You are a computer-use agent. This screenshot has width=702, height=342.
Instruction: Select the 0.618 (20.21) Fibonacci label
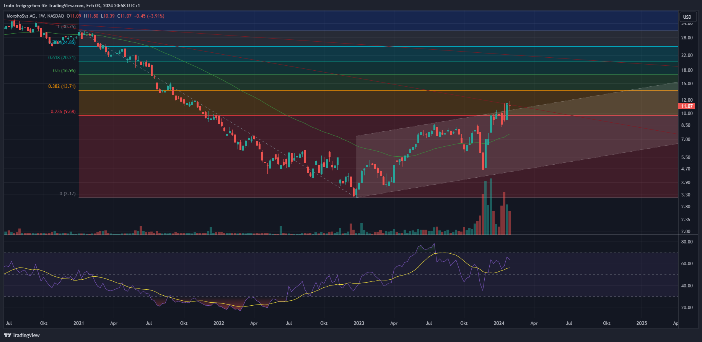(62, 58)
